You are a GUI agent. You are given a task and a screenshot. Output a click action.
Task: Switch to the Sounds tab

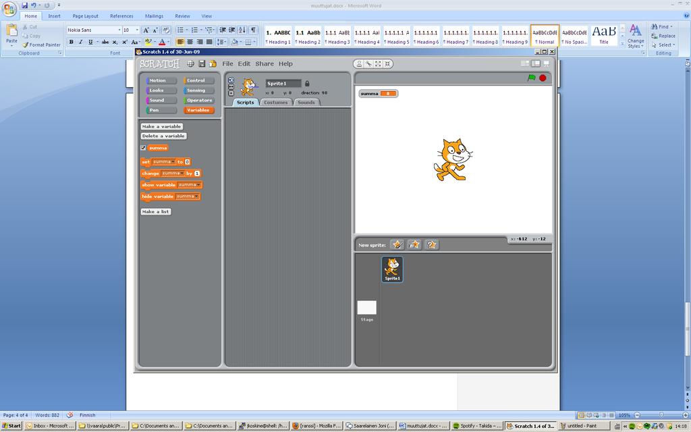[306, 103]
